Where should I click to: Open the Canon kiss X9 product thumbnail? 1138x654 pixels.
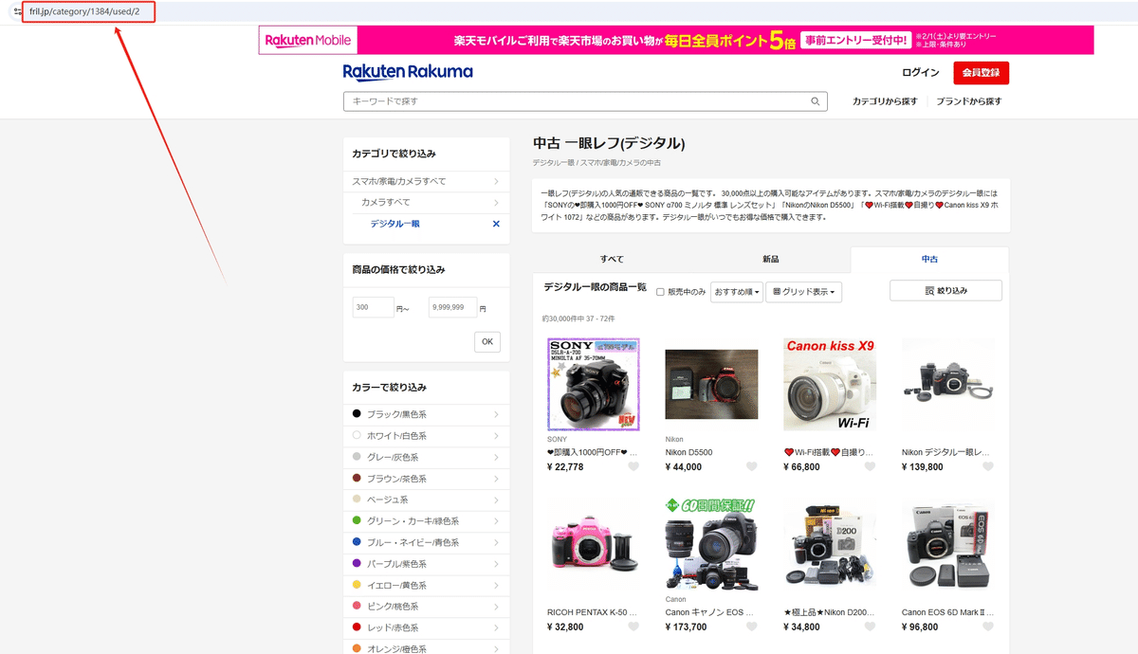(830, 384)
